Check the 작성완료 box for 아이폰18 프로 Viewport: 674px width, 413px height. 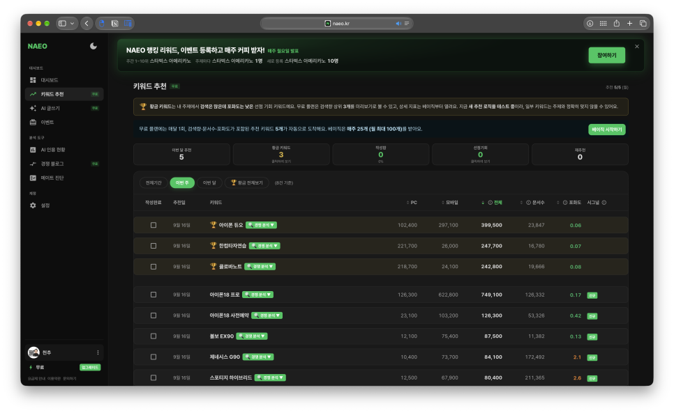(x=153, y=295)
